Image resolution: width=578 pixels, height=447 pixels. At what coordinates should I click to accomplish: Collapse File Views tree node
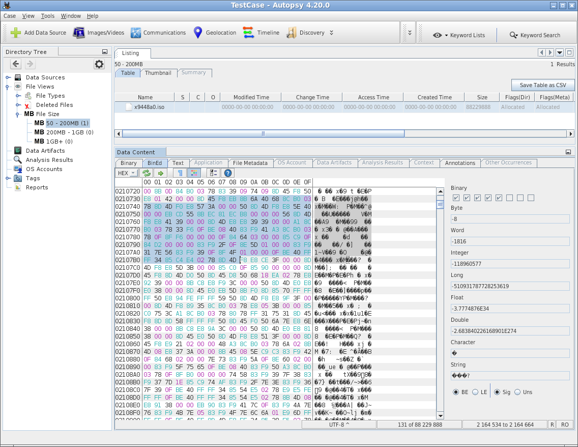pos(8,87)
